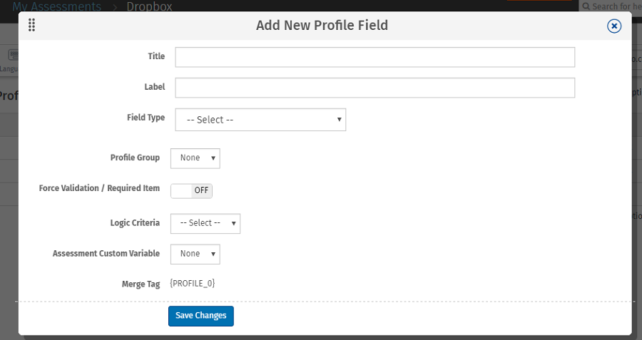Screen dimensions: 642x340
Task: Open the Field Type dropdown
Action: (x=260, y=120)
